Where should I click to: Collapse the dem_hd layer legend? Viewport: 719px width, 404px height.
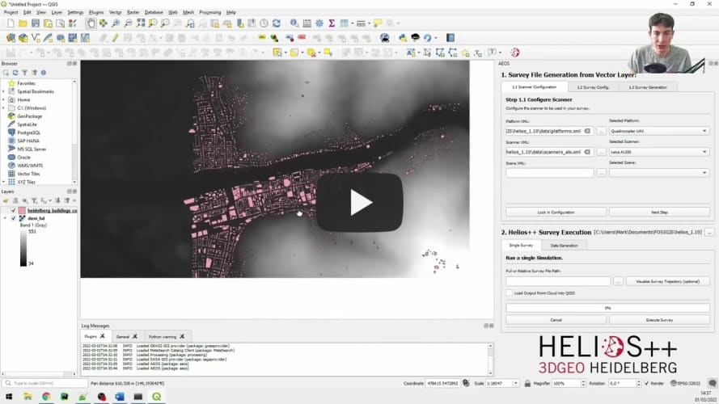[5, 218]
